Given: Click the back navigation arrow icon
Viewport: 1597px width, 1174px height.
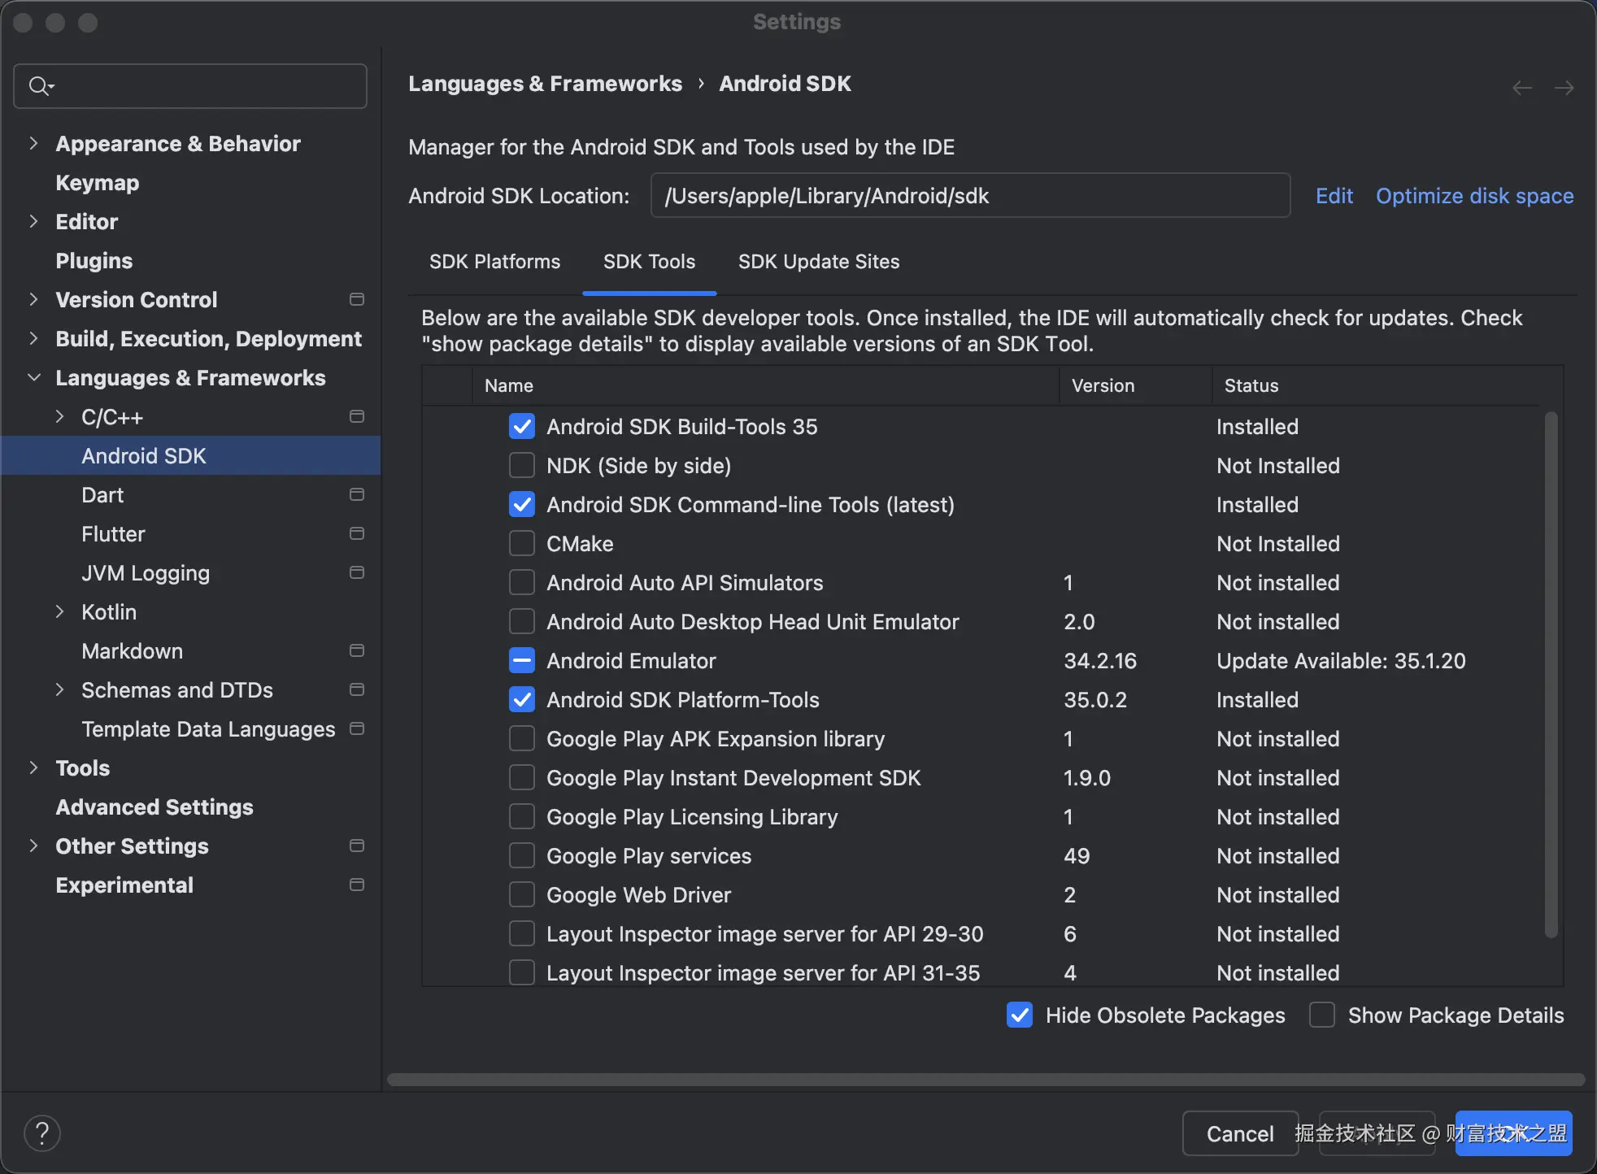Looking at the screenshot, I should [1522, 88].
